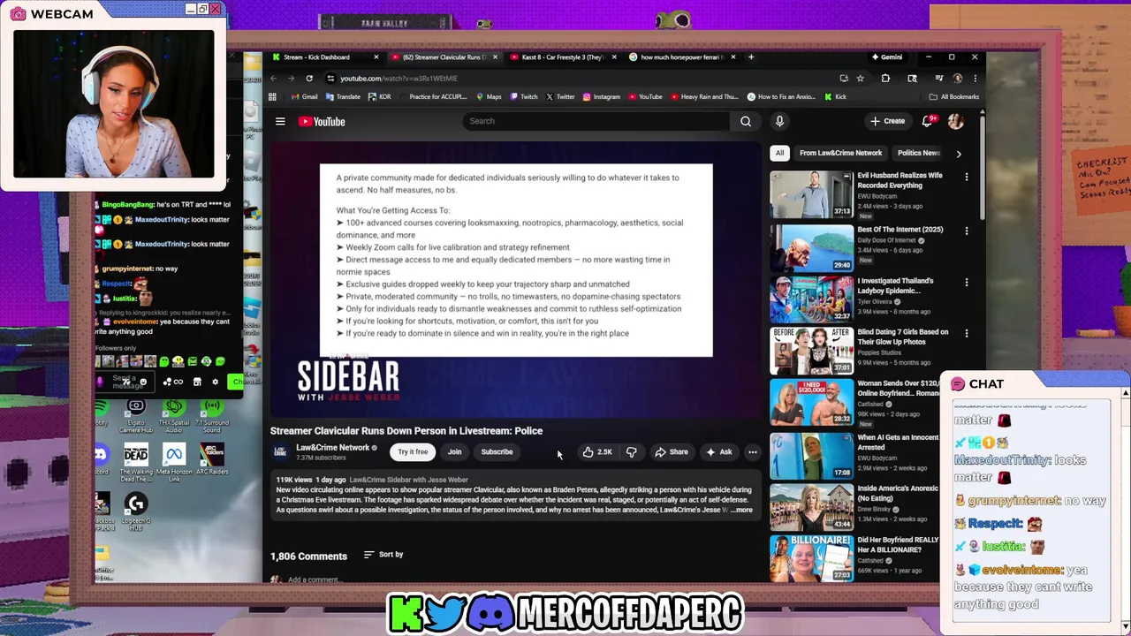
Task: Open the Meta Horizon Link desktop shortcut
Action: 174,464
